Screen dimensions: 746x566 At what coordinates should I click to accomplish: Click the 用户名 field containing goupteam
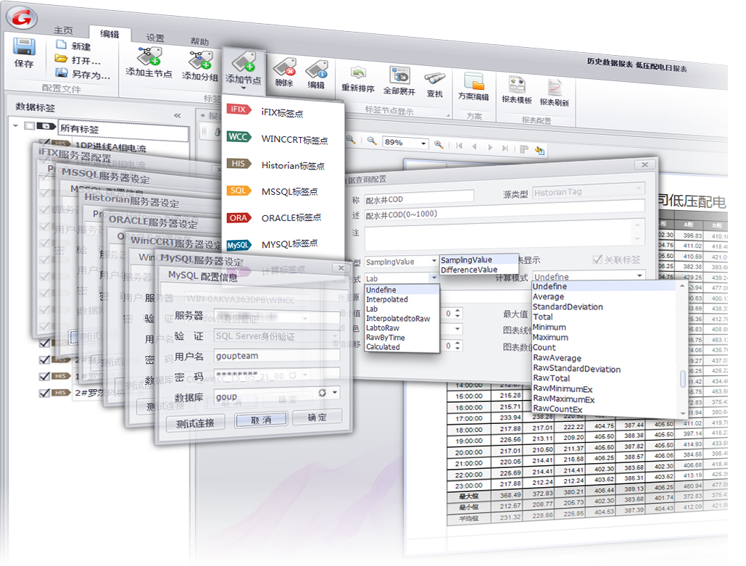[x=278, y=356]
